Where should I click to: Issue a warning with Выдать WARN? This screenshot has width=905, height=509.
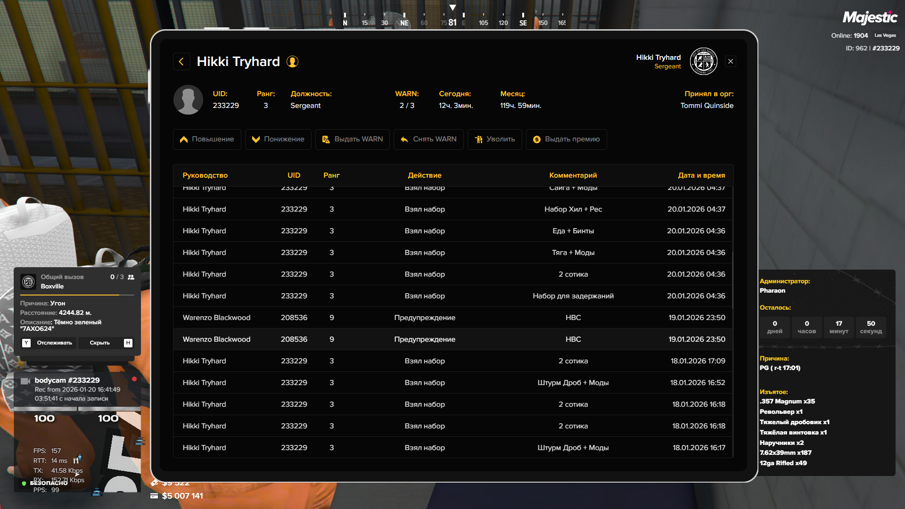(x=353, y=140)
